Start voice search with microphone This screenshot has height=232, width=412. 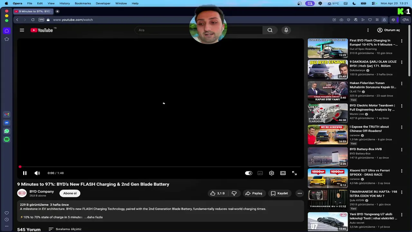(286, 30)
